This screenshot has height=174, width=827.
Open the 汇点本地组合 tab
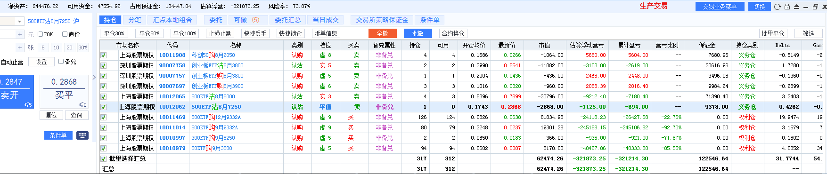tap(172, 20)
